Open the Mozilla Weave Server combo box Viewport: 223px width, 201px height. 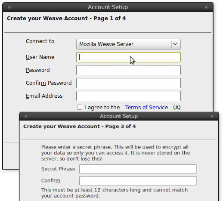pyautogui.click(x=128, y=44)
